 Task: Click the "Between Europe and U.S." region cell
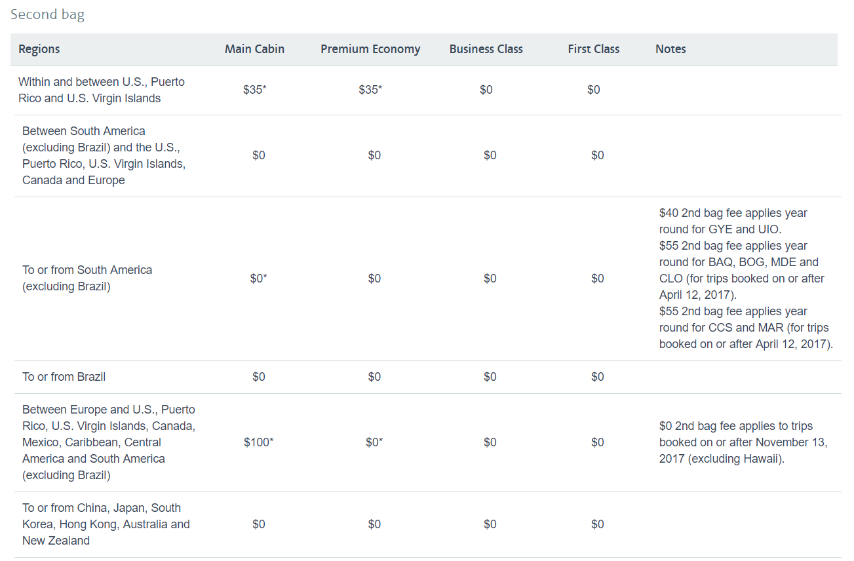pos(109,442)
